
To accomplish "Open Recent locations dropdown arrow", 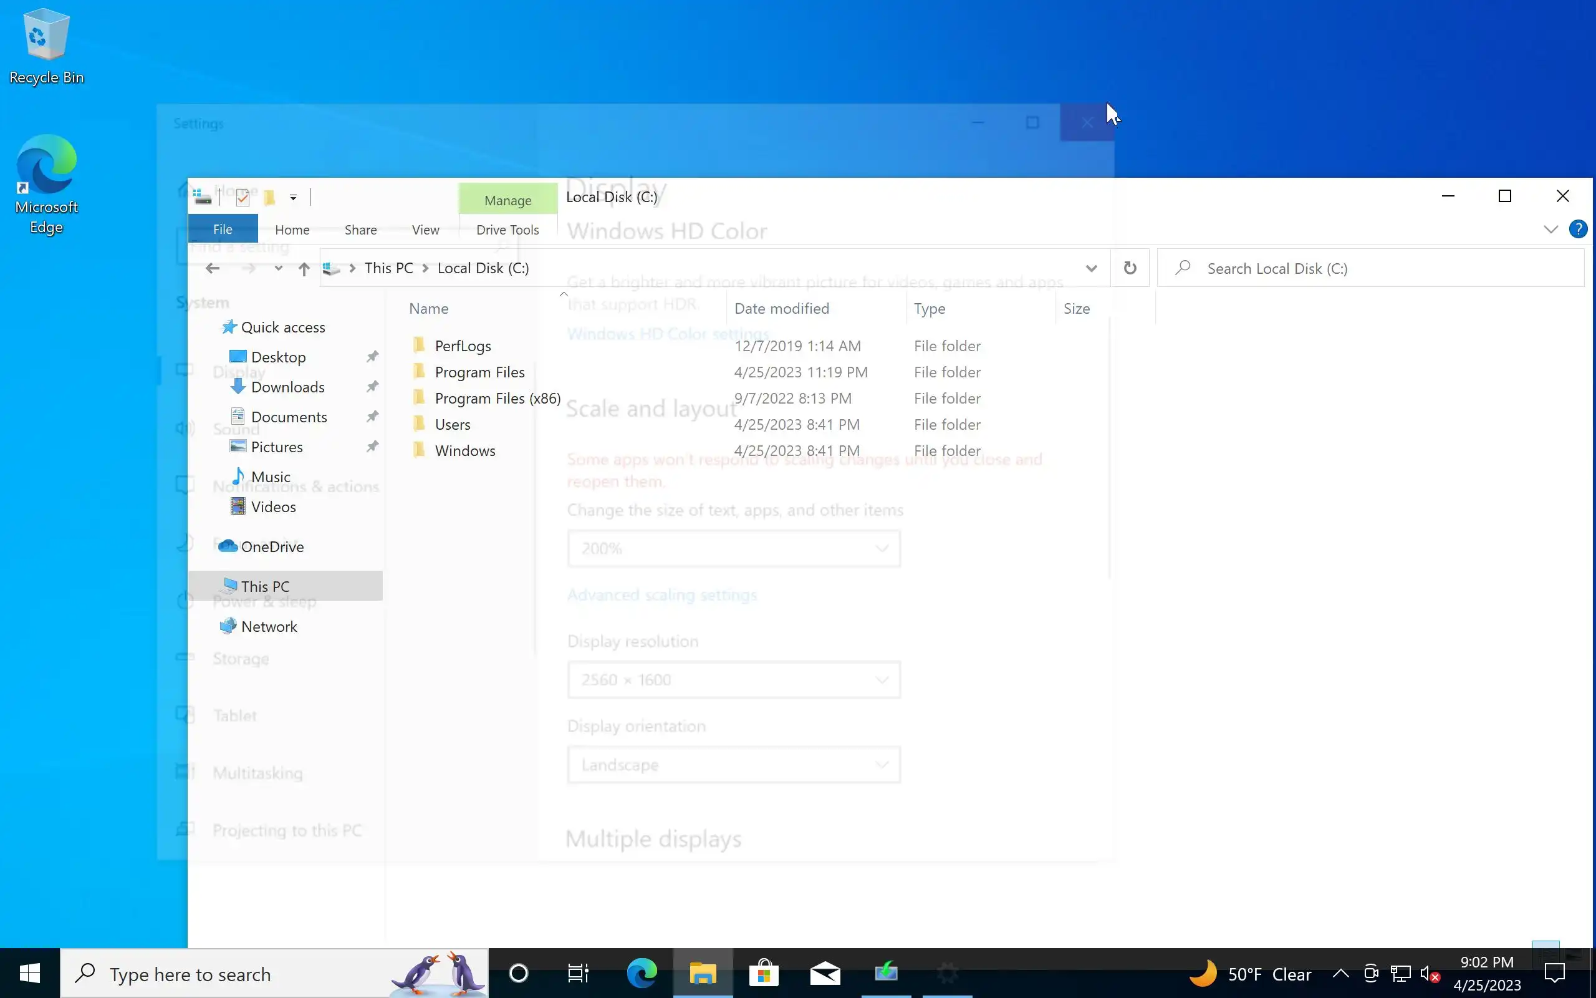I will click(278, 268).
